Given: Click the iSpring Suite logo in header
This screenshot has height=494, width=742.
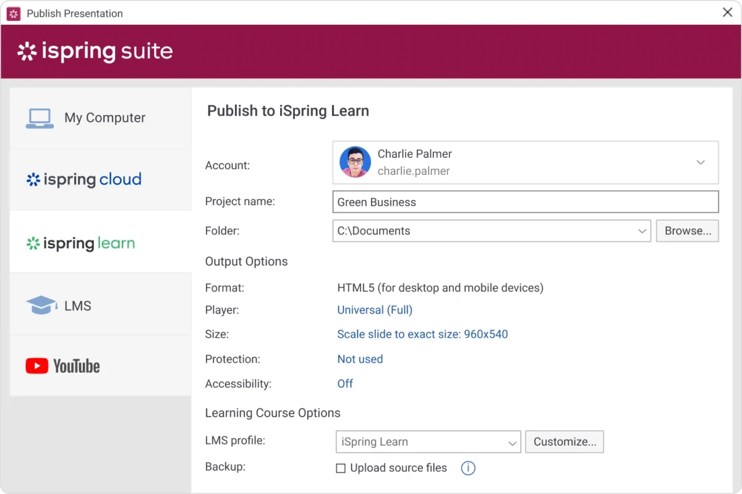Looking at the screenshot, I should pos(95,51).
